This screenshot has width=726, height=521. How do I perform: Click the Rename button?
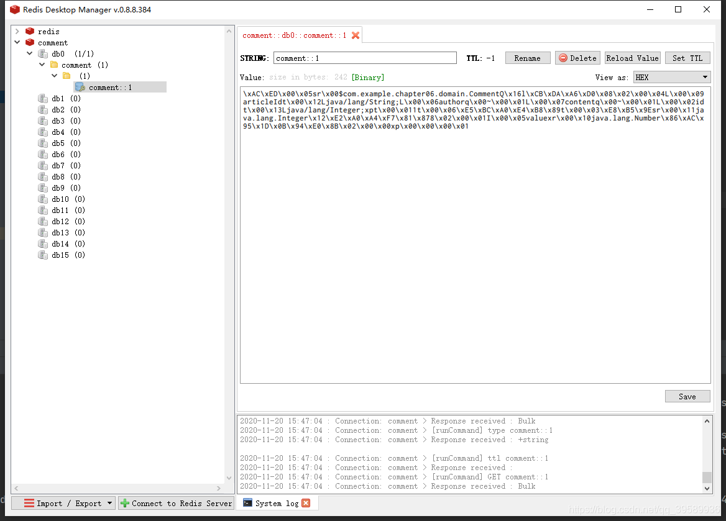click(x=527, y=58)
